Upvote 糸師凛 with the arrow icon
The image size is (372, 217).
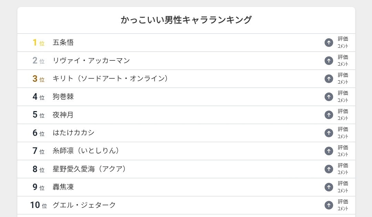329,151
